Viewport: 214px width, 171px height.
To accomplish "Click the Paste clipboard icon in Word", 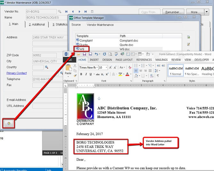I will pos(69,68).
